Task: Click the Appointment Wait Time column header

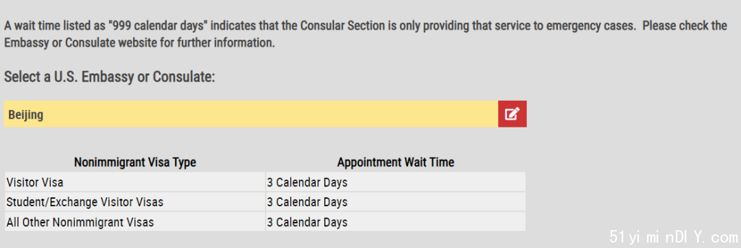Action: tap(396, 162)
